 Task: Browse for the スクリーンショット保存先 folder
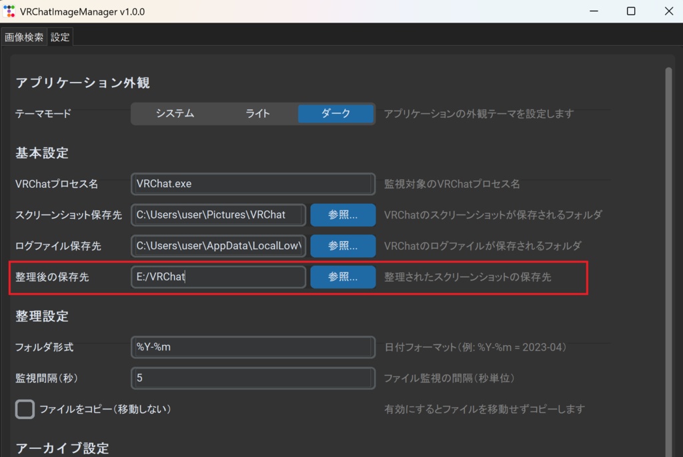point(342,215)
